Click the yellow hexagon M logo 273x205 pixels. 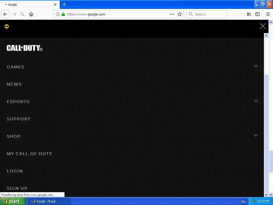pos(7,26)
